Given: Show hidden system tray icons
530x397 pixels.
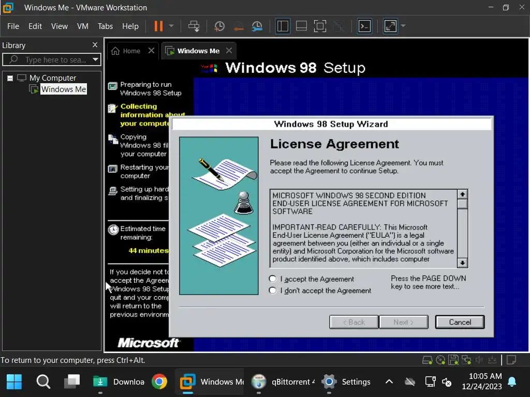Looking at the screenshot, I should tap(389, 382).
